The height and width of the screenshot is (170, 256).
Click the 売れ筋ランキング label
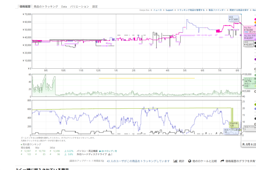tap(32, 144)
